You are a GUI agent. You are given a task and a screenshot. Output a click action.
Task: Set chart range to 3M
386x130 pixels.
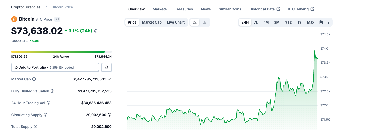pyautogui.click(x=277, y=22)
